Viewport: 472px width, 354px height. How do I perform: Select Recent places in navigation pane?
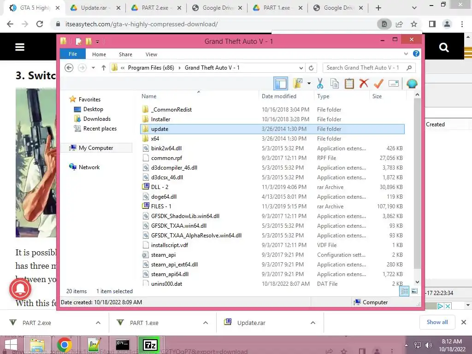pyautogui.click(x=100, y=129)
